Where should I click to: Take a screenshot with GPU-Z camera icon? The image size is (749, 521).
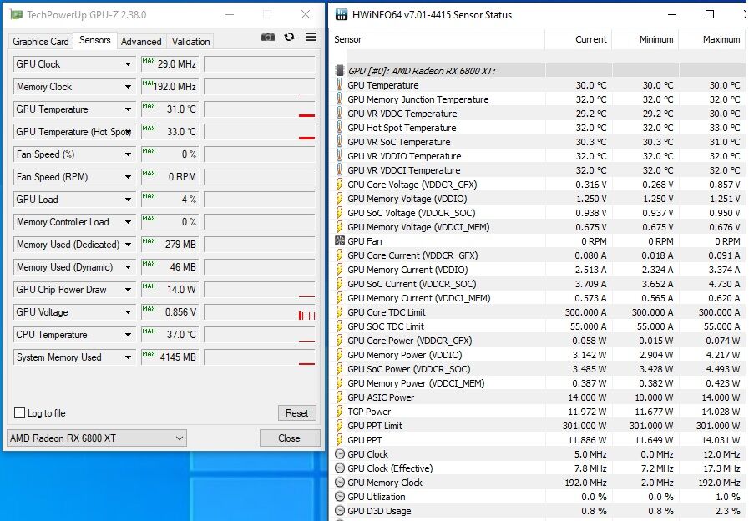point(268,38)
